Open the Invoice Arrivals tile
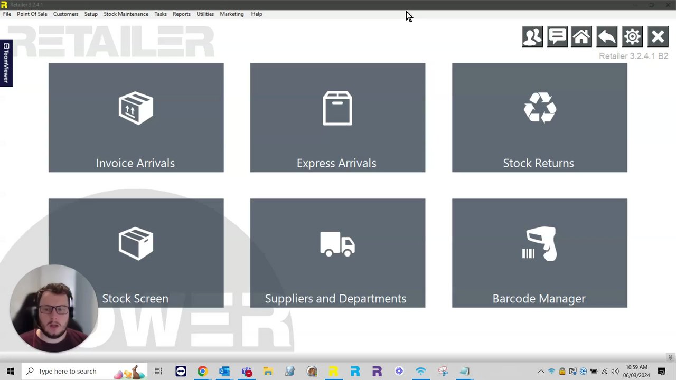The image size is (676, 380). pos(136,117)
